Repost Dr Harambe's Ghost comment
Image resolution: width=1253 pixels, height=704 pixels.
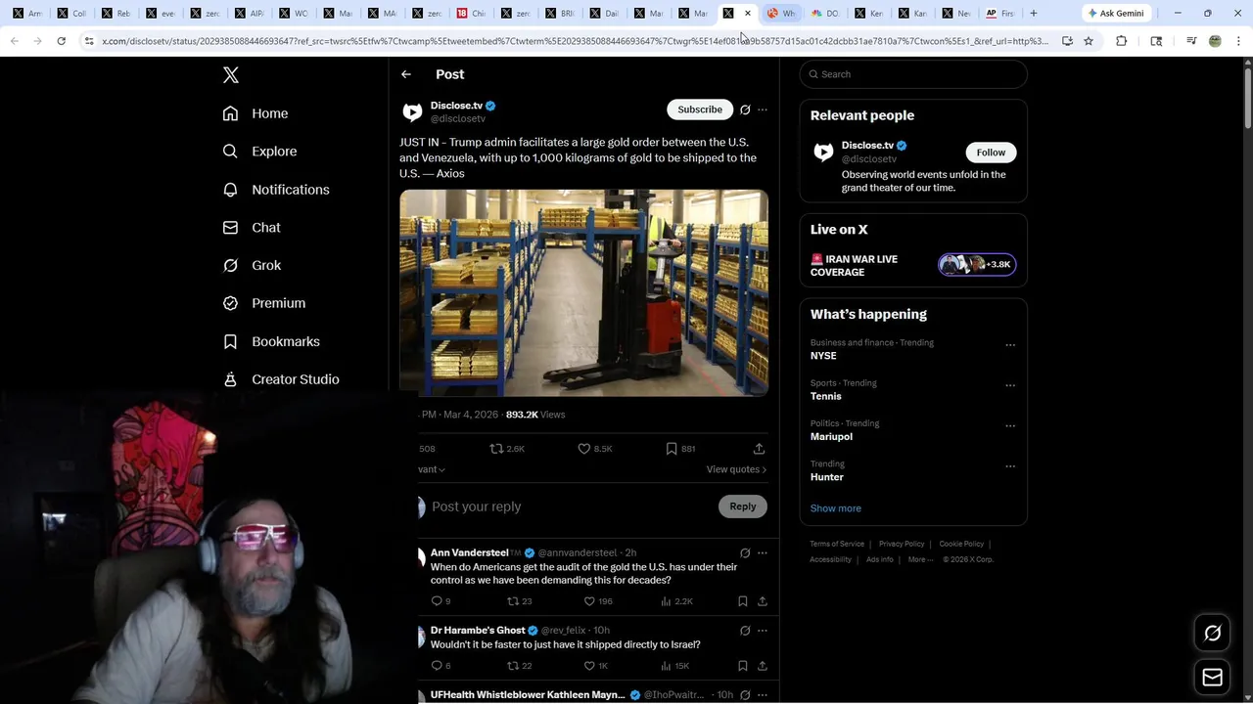pyautogui.click(x=519, y=666)
